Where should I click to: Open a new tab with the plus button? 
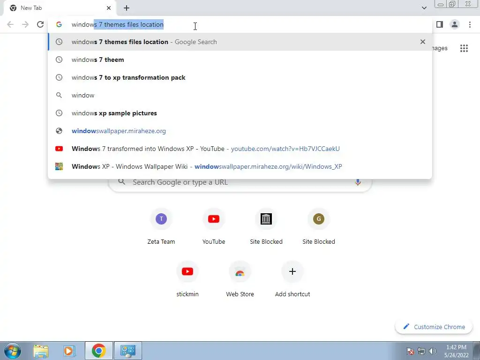click(x=127, y=8)
